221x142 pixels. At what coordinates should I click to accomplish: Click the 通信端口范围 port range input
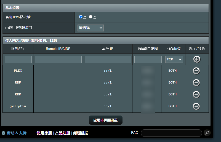pyautogui.click(x=148, y=59)
